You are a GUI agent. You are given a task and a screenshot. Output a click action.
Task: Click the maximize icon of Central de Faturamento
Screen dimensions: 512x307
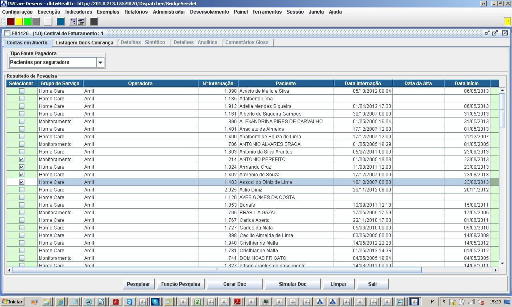(x=495, y=33)
